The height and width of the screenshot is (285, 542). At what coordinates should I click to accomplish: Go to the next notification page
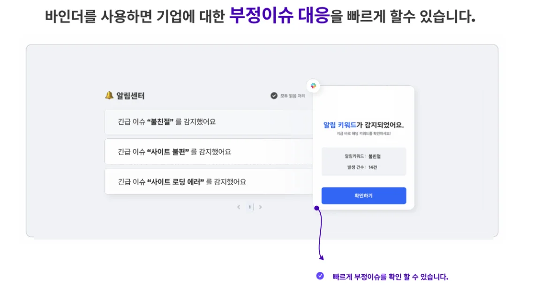tap(261, 207)
